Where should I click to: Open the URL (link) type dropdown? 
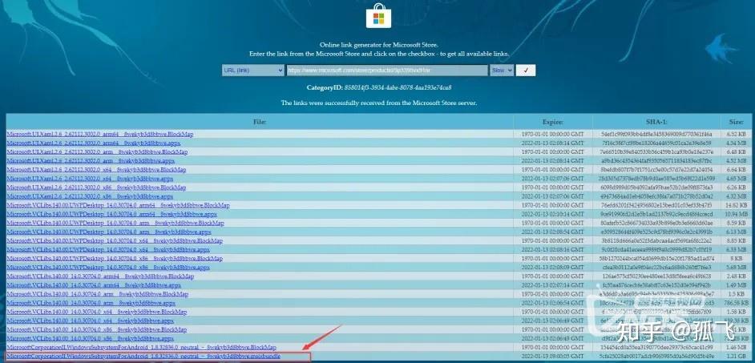click(x=252, y=71)
